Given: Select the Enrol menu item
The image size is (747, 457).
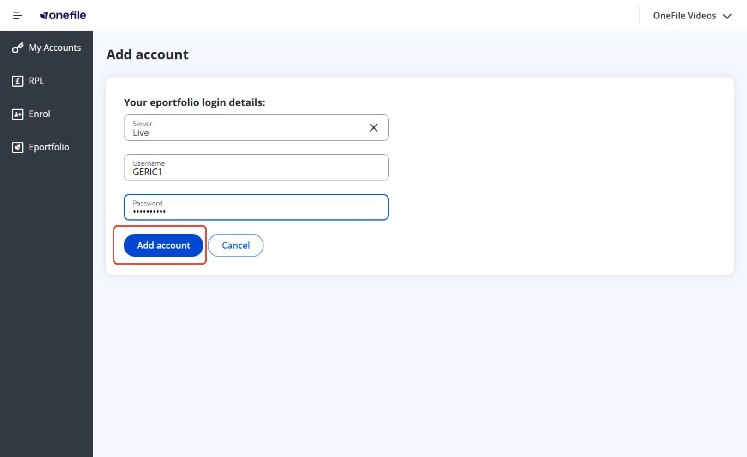Looking at the screenshot, I should click(x=39, y=114).
